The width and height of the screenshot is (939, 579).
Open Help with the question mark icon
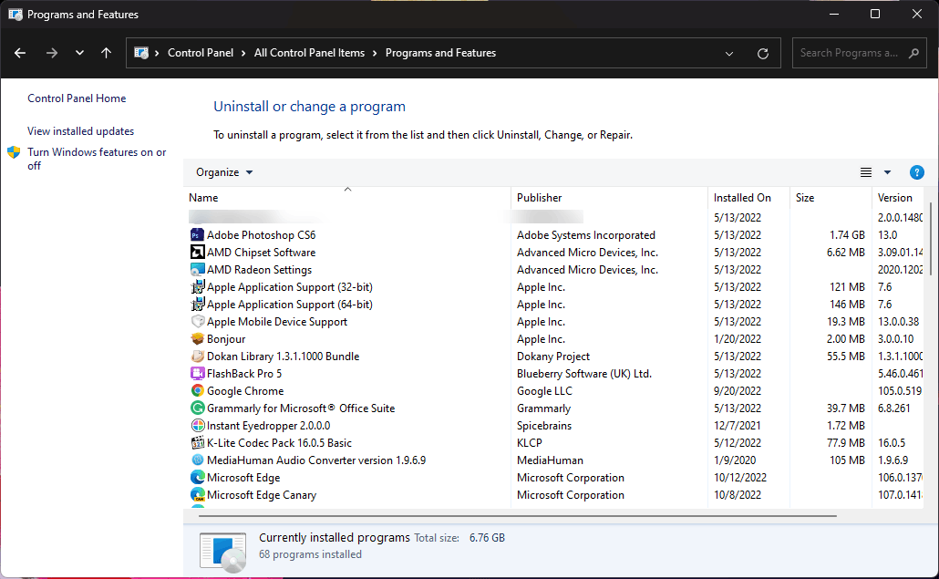pos(916,171)
